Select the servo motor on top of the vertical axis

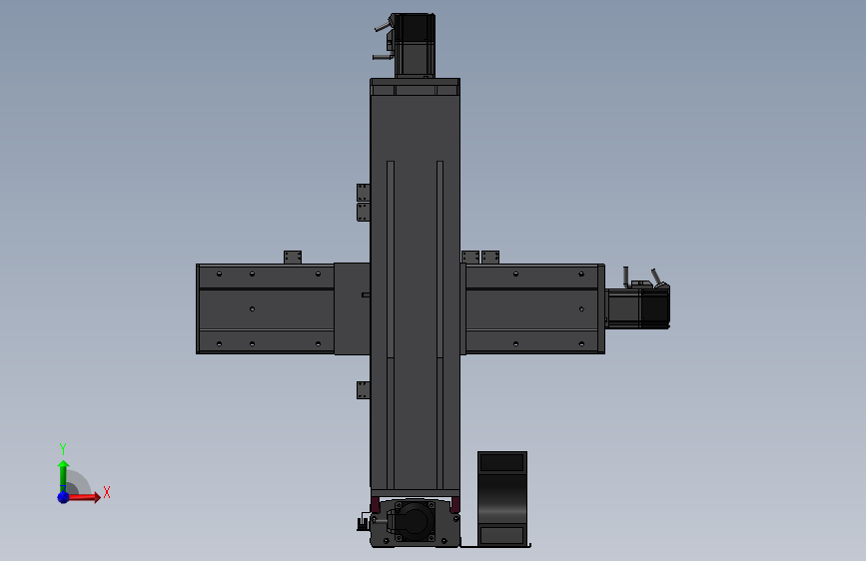[x=415, y=45]
